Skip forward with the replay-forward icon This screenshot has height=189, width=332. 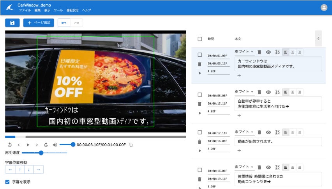coord(46,145)
